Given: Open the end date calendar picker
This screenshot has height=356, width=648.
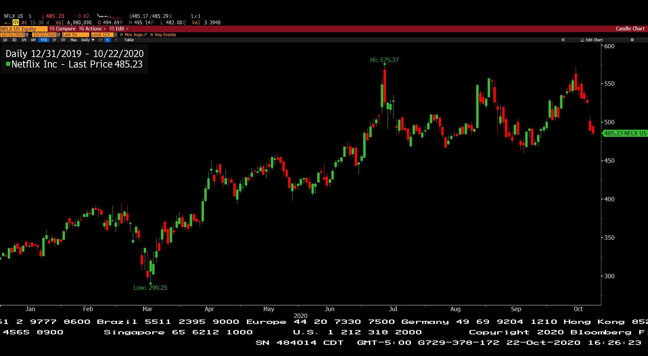Looking at the screenshot, I should coord(59,35).
